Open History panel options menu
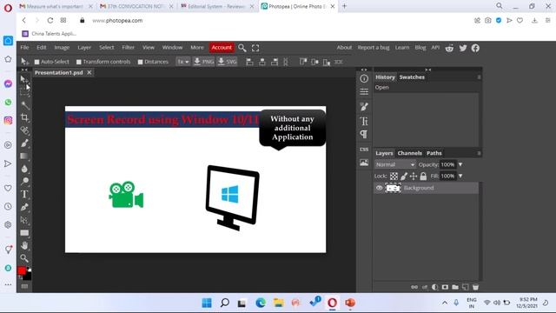The height and width of the screenshot is (313, 556). [479, 77]
